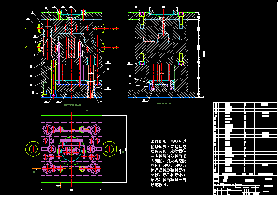Click the width dimension below the plan view

71,190
